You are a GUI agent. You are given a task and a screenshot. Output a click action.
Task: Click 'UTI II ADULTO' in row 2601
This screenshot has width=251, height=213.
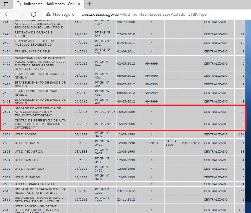coord(25,134)
